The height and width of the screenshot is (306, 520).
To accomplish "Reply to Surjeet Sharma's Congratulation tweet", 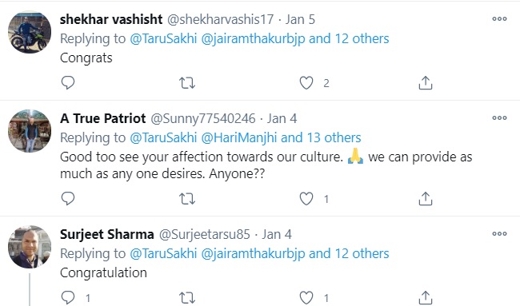I will point(68,297).
